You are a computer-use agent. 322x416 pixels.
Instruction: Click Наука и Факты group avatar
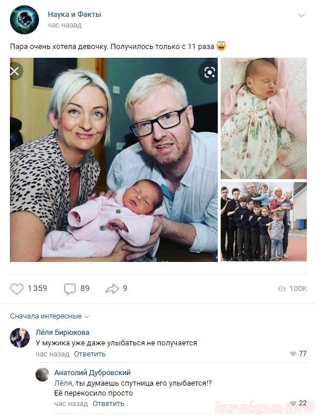coord(24,20)
